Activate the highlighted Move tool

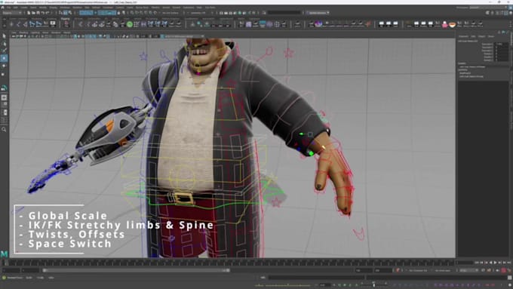tap(4, 58)
